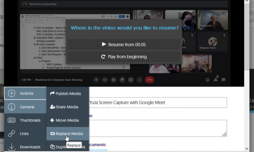This screenshot has height=152, width=254.
Task: Click the captions icon in the Meet bar
Action: pos(114,80)
